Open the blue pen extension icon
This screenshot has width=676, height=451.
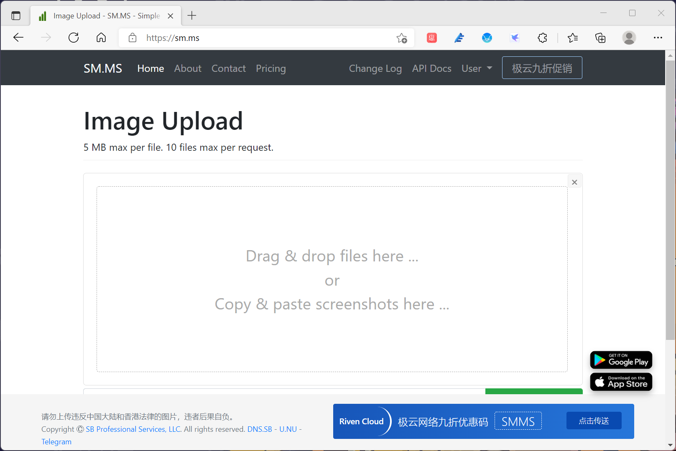pyautogui.click(x=459, y=38)
